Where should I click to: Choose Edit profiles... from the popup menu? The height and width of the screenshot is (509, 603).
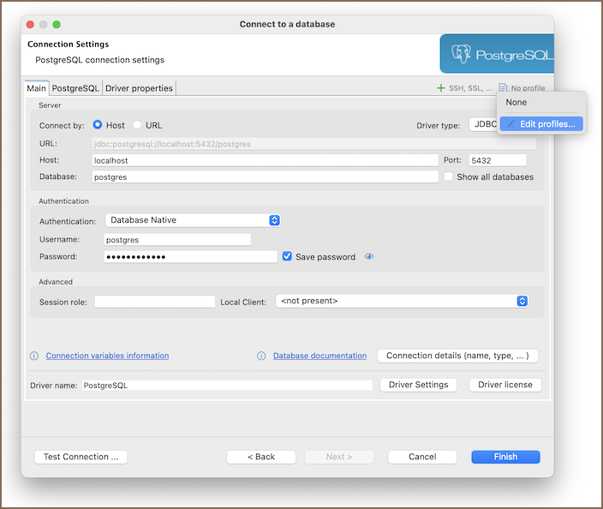tap(540, 124)
